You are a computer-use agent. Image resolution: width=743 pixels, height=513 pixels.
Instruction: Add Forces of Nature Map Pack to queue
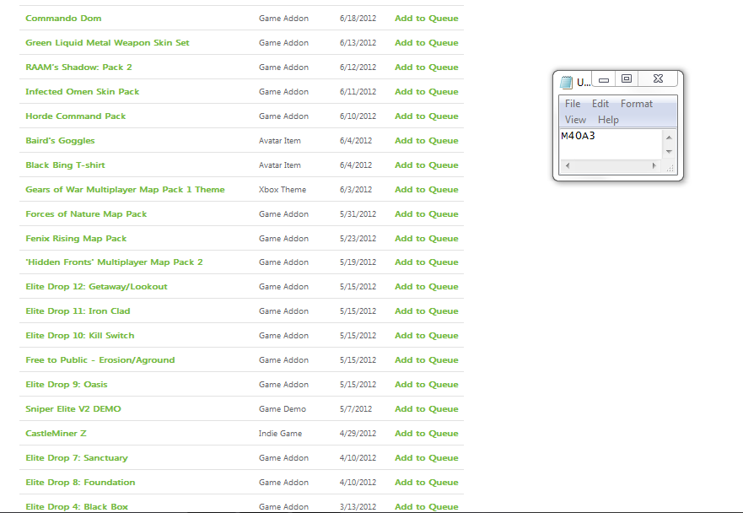427,214
